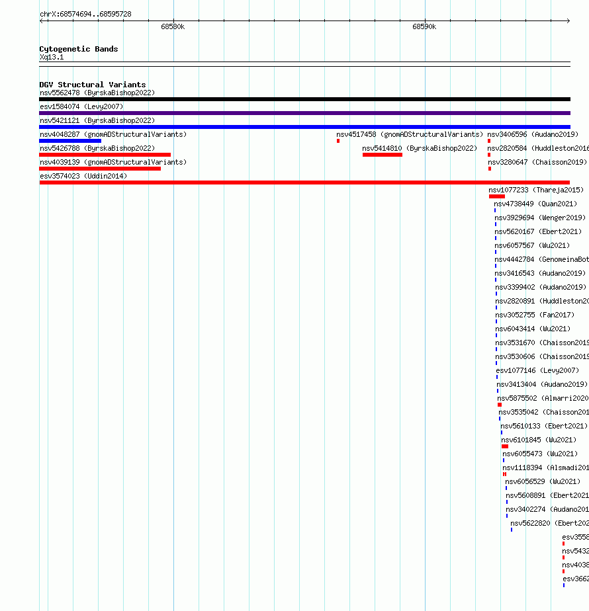Viewport: 589px width, 611px height.
Task: Click nsv5620167 (Ebert2021) label
Action: pos(538,232)
